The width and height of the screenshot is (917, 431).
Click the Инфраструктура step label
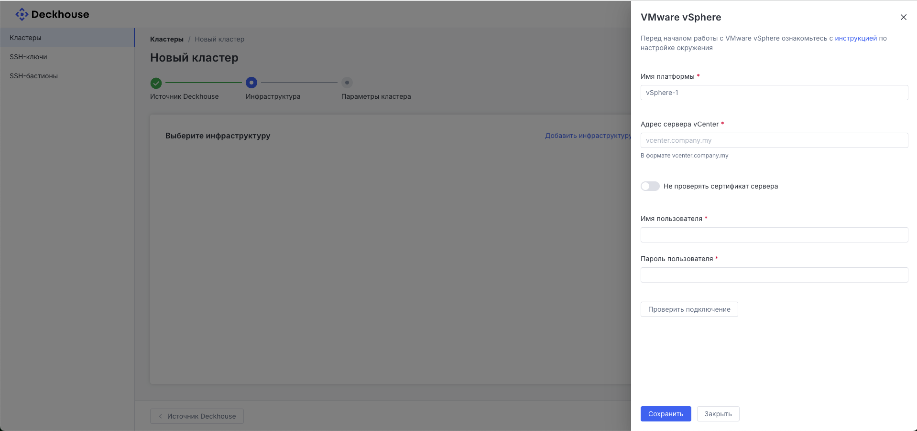tap(273, 96)
